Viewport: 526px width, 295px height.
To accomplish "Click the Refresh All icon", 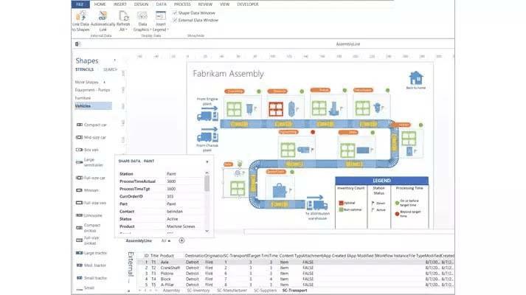I will (x=123, y=15).
